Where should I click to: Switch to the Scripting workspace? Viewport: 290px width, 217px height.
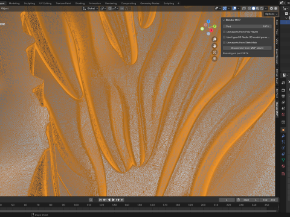[169, 3]
